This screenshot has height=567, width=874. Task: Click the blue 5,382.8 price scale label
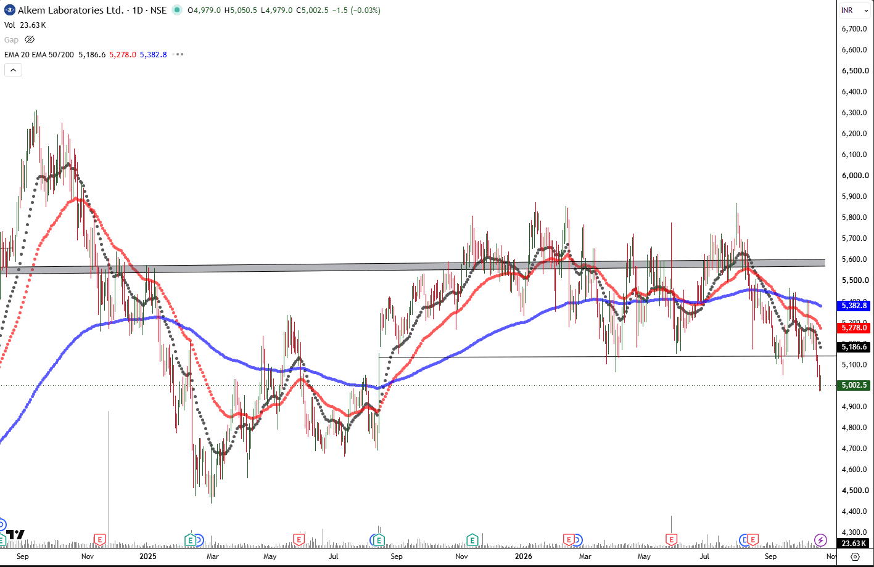(854, 305)
